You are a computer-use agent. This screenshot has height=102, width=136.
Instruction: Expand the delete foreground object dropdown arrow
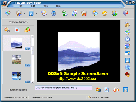(22, 30)
